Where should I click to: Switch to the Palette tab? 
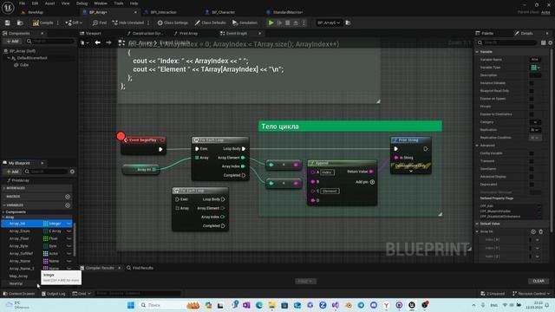tap(487, 33)
